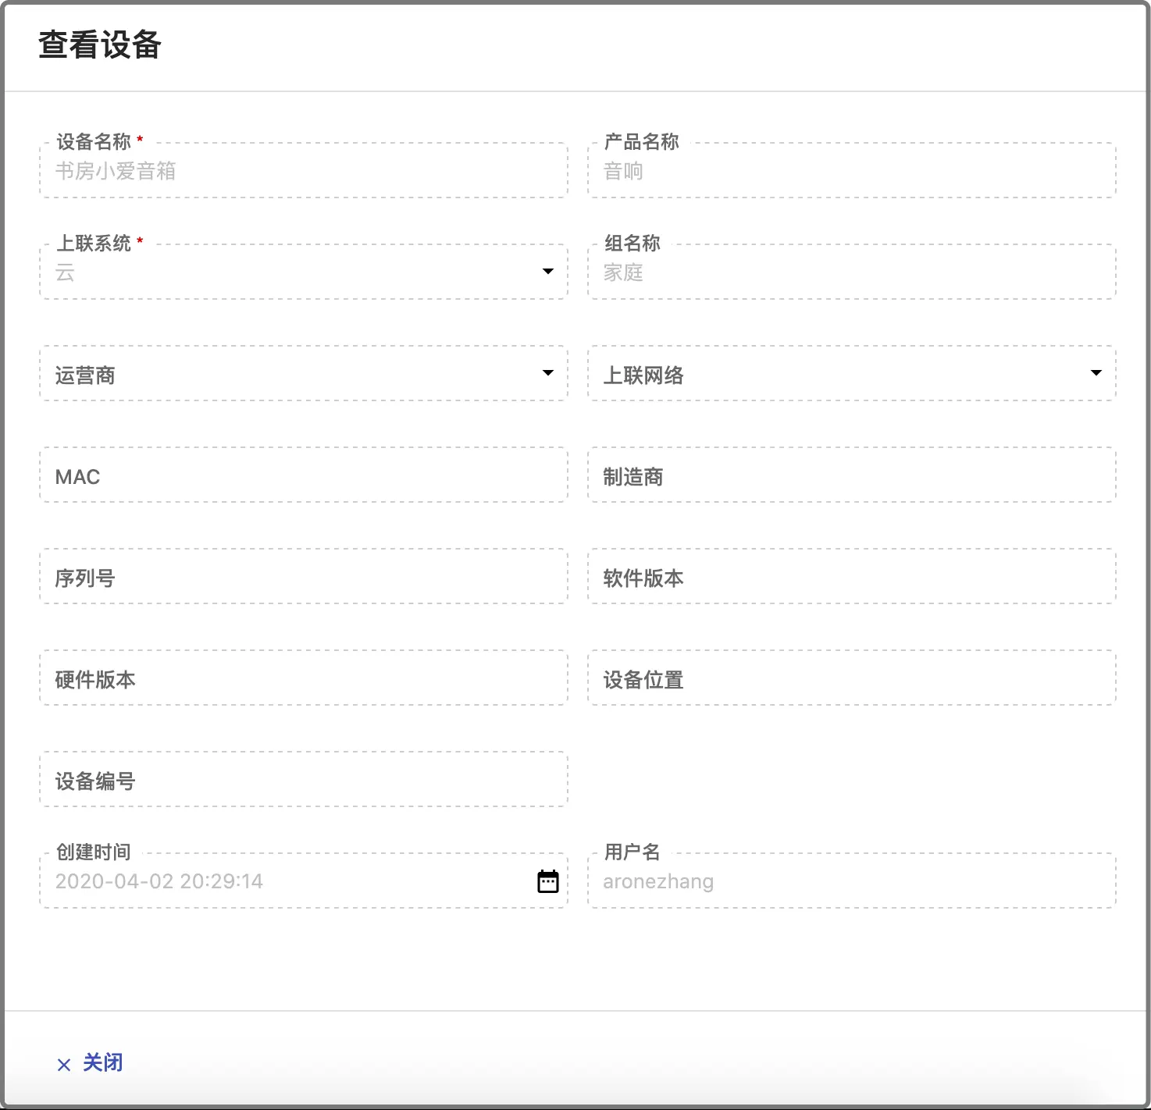Select the 硬件版本 input field
The image size is (1151, 1110).
coord(304,678)
